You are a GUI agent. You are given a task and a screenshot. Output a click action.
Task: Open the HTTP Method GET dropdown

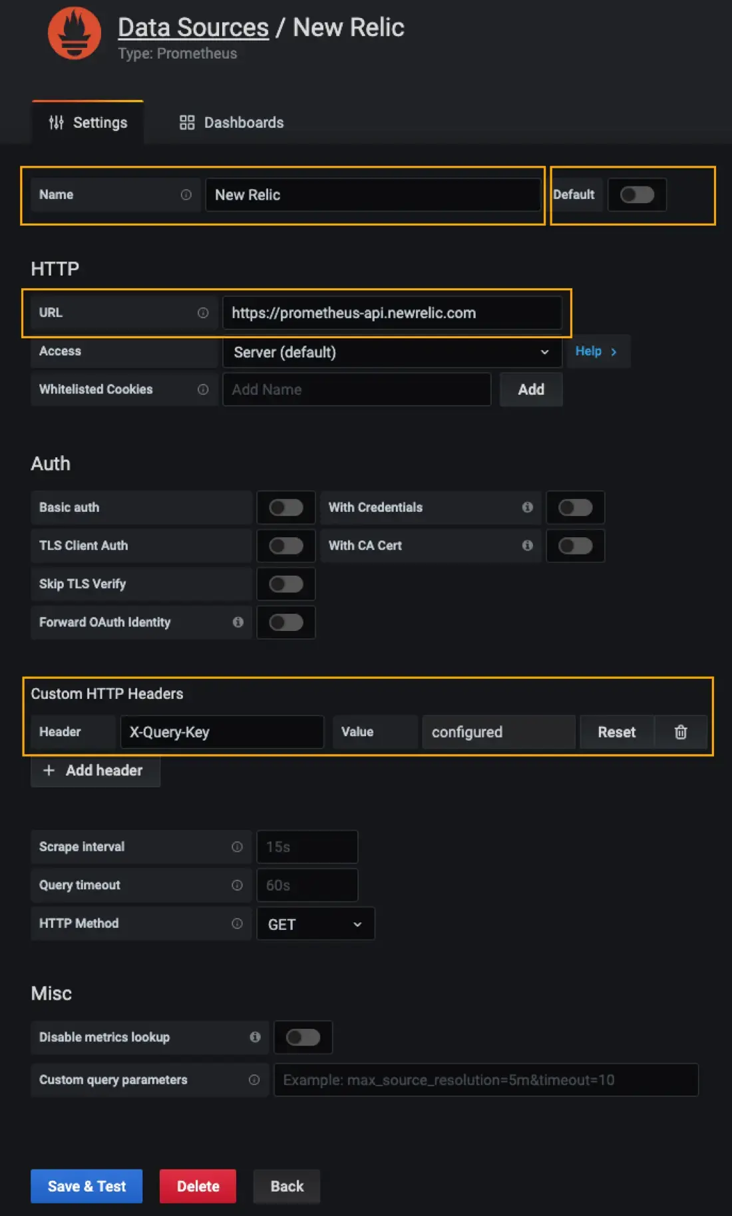(x=315, y=924)
